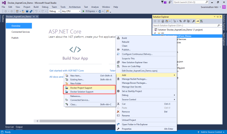Select the Overview page button
The image size is (227, 134).
[x=19, y=26]
